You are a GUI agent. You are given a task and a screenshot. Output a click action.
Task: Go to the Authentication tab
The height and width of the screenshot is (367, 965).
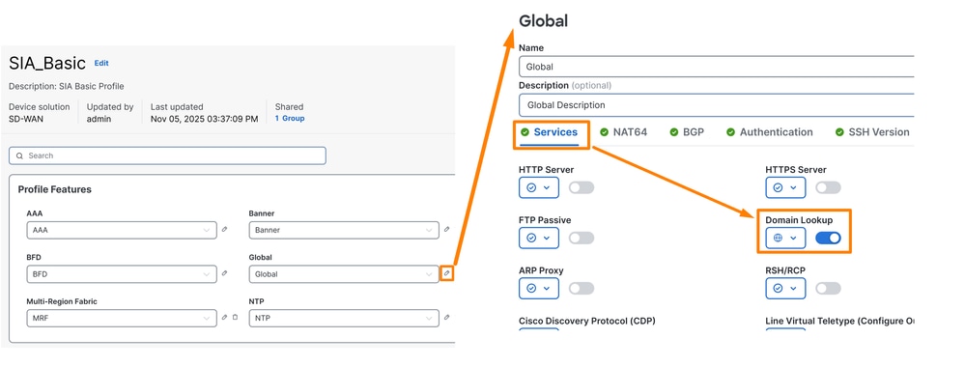(x=769, y=131)
